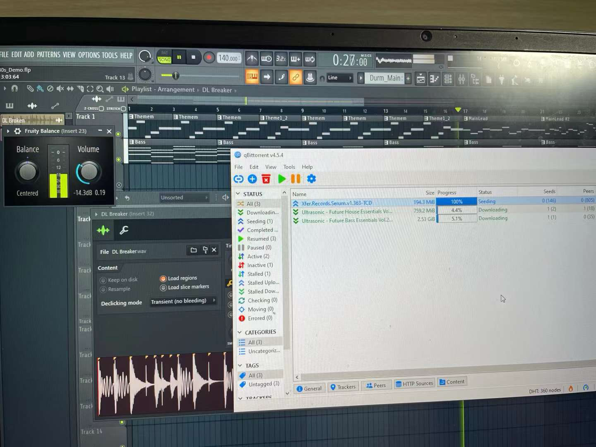Viewport: 596px width, 447px height.
Task: Collapse the STATUS section in sidebar
Action: coord(238,194)
